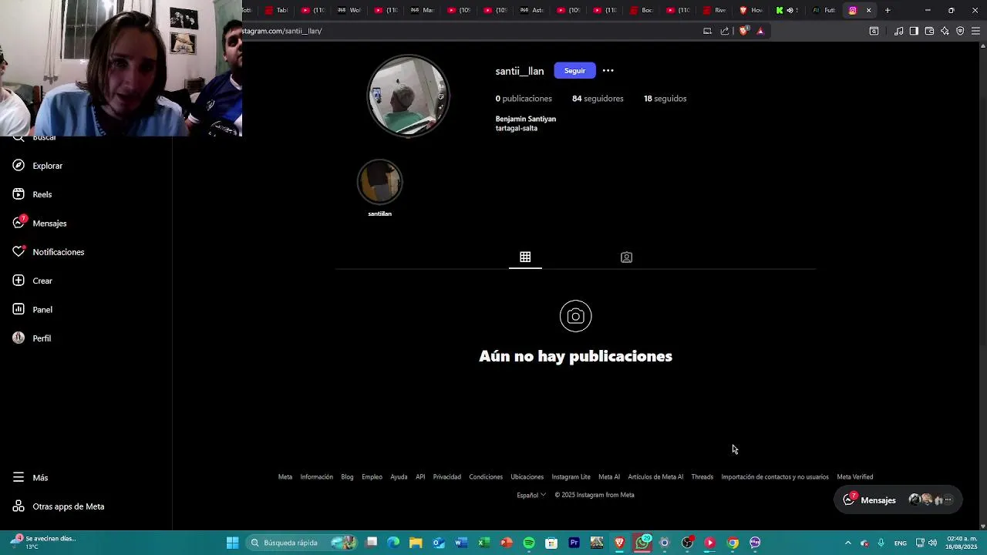987x555 pixels.
Task: Open Blog footer link
Action: coord(347,477)
